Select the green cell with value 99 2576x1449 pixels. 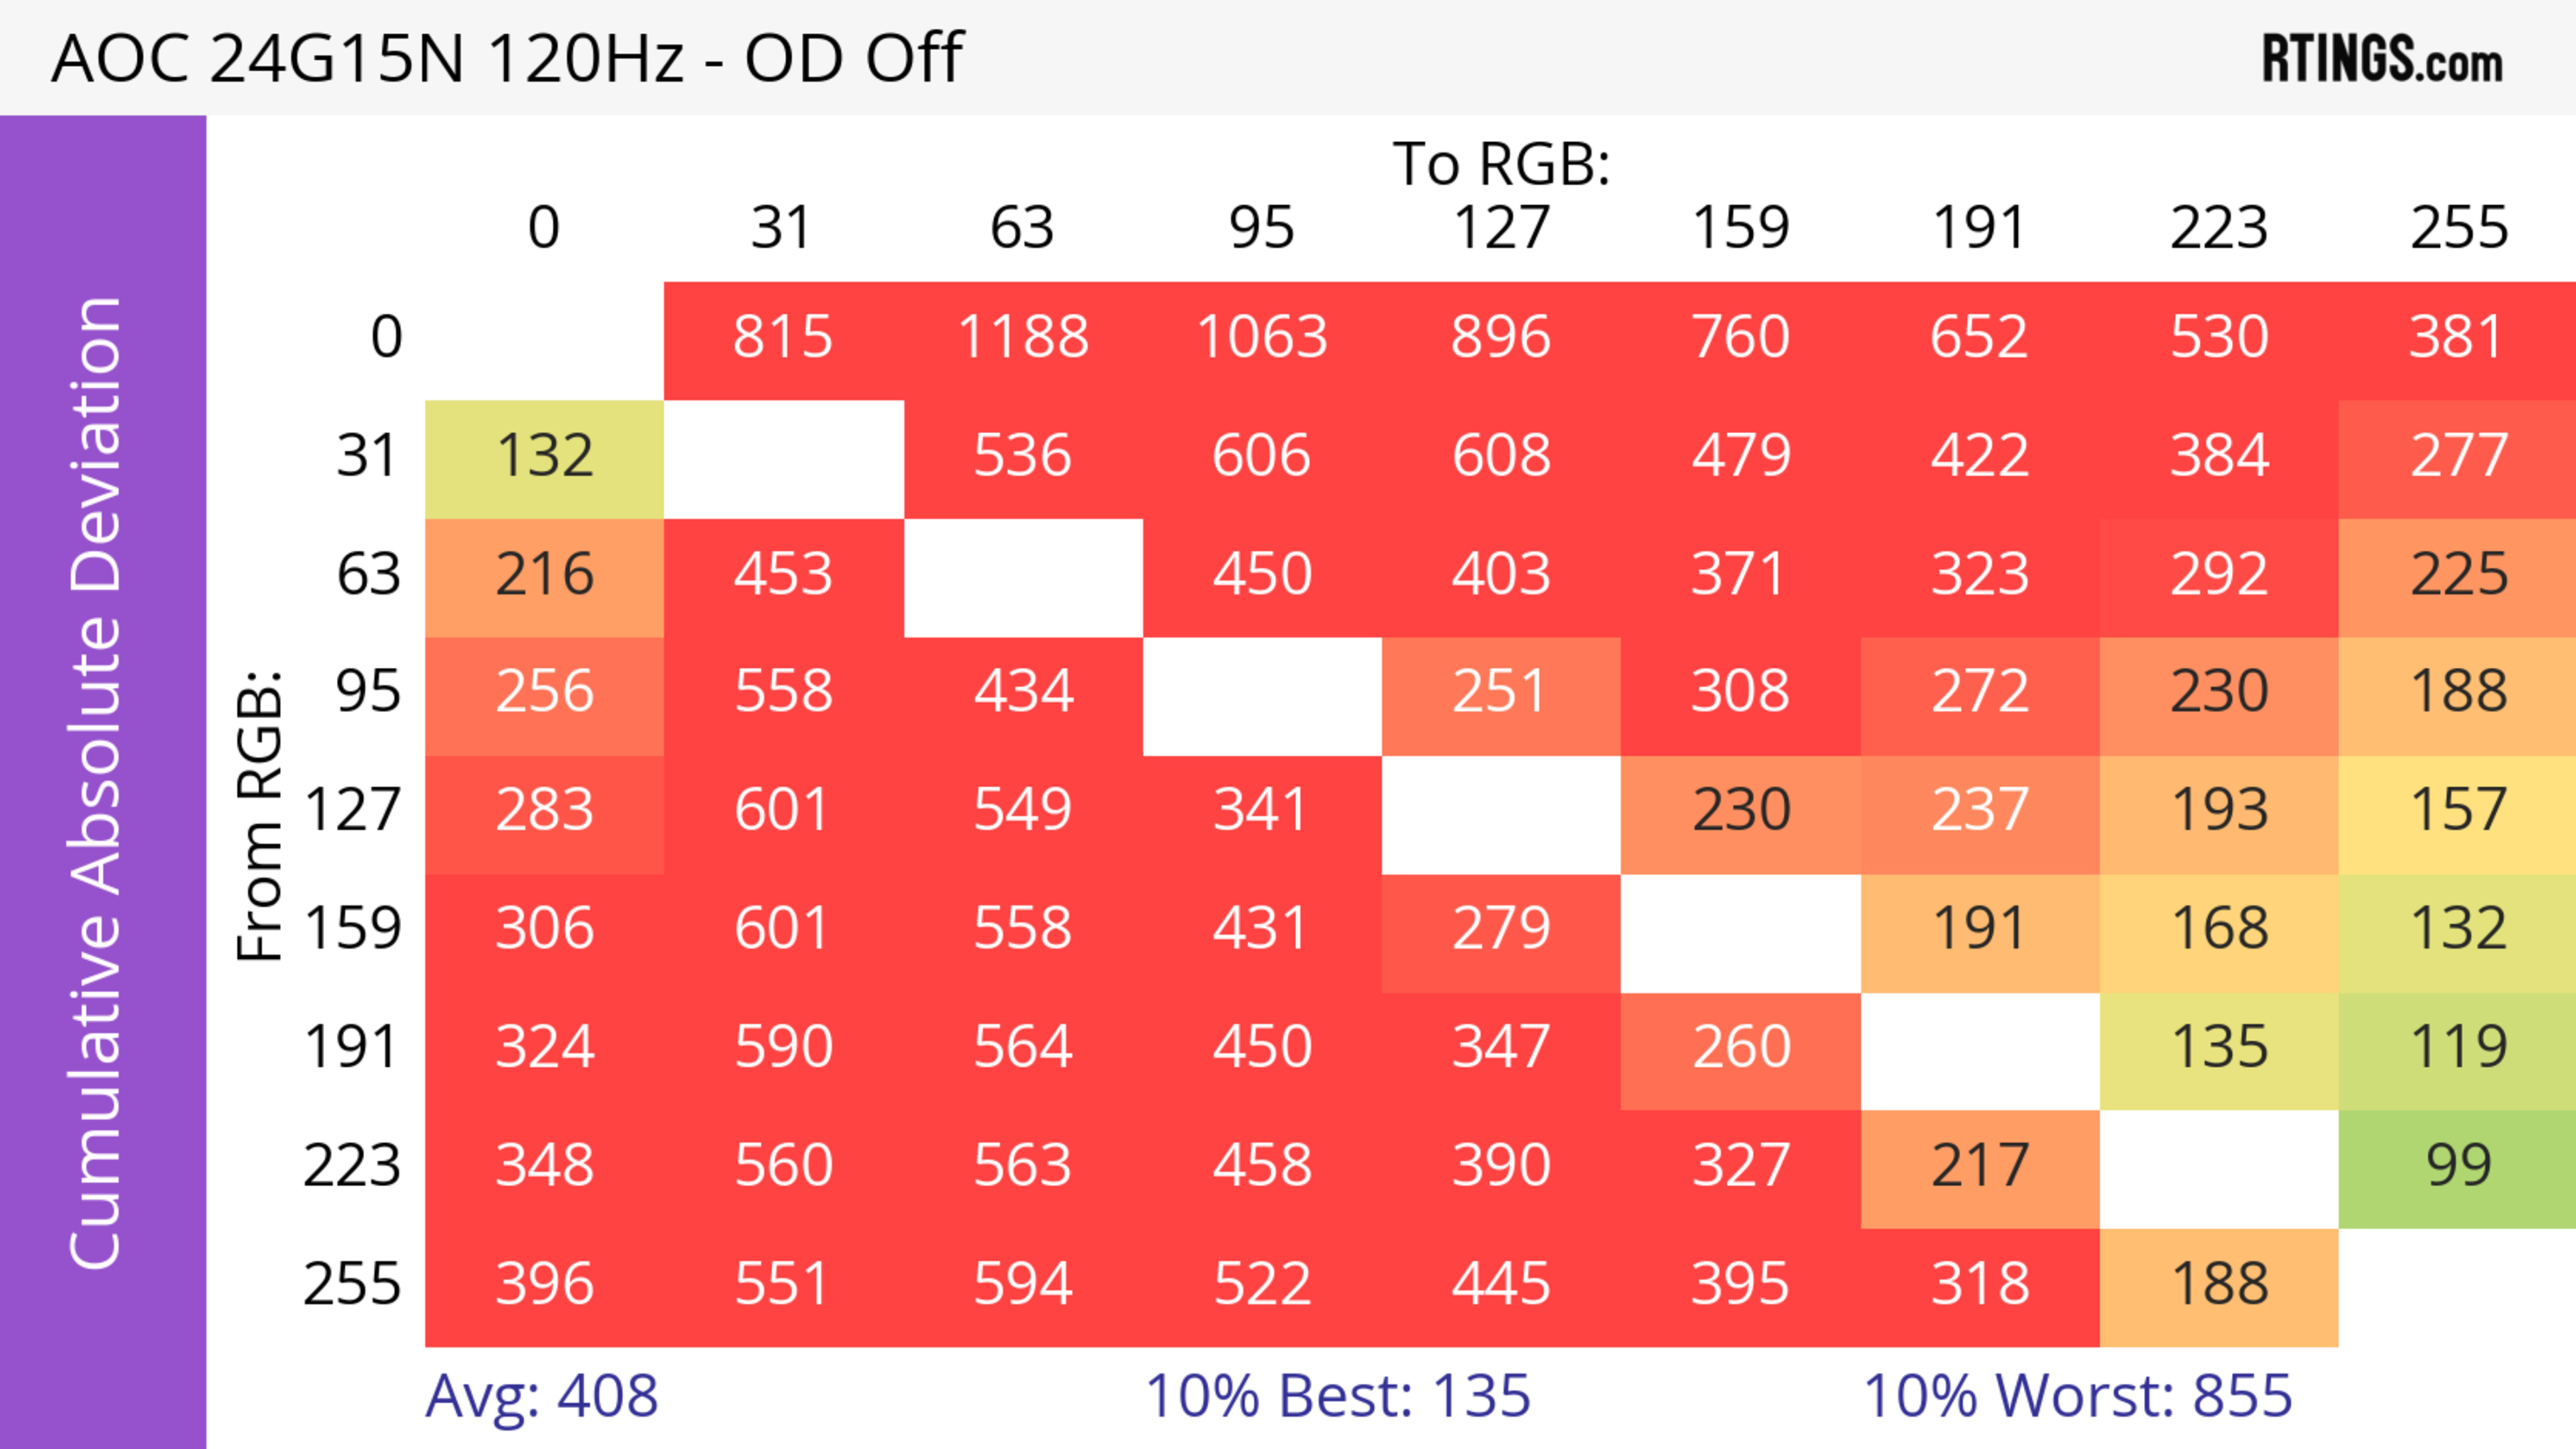2458,1166
